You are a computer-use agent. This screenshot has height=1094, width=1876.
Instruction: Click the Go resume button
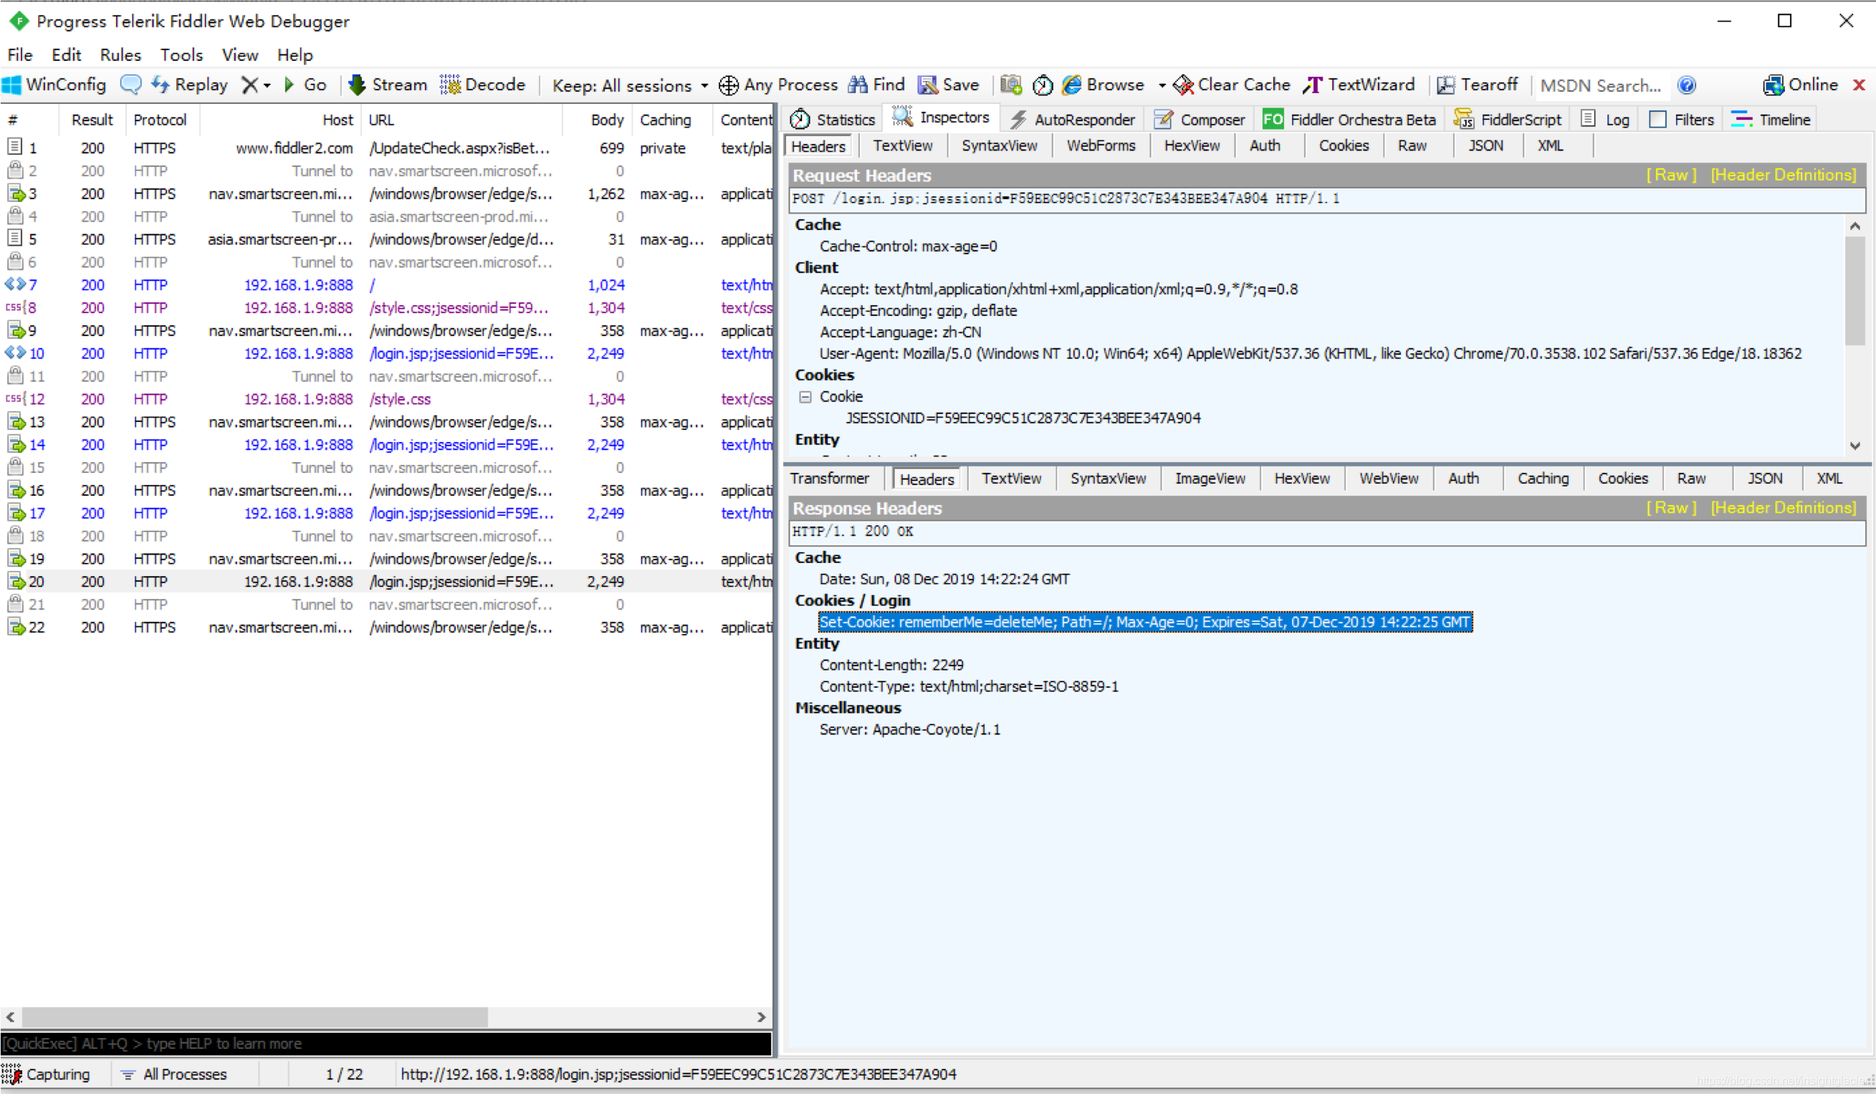click(x=305, y=85)
